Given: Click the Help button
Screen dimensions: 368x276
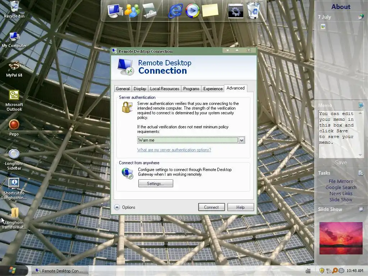Looking at the screenshot, I should (x=240, y=207).
